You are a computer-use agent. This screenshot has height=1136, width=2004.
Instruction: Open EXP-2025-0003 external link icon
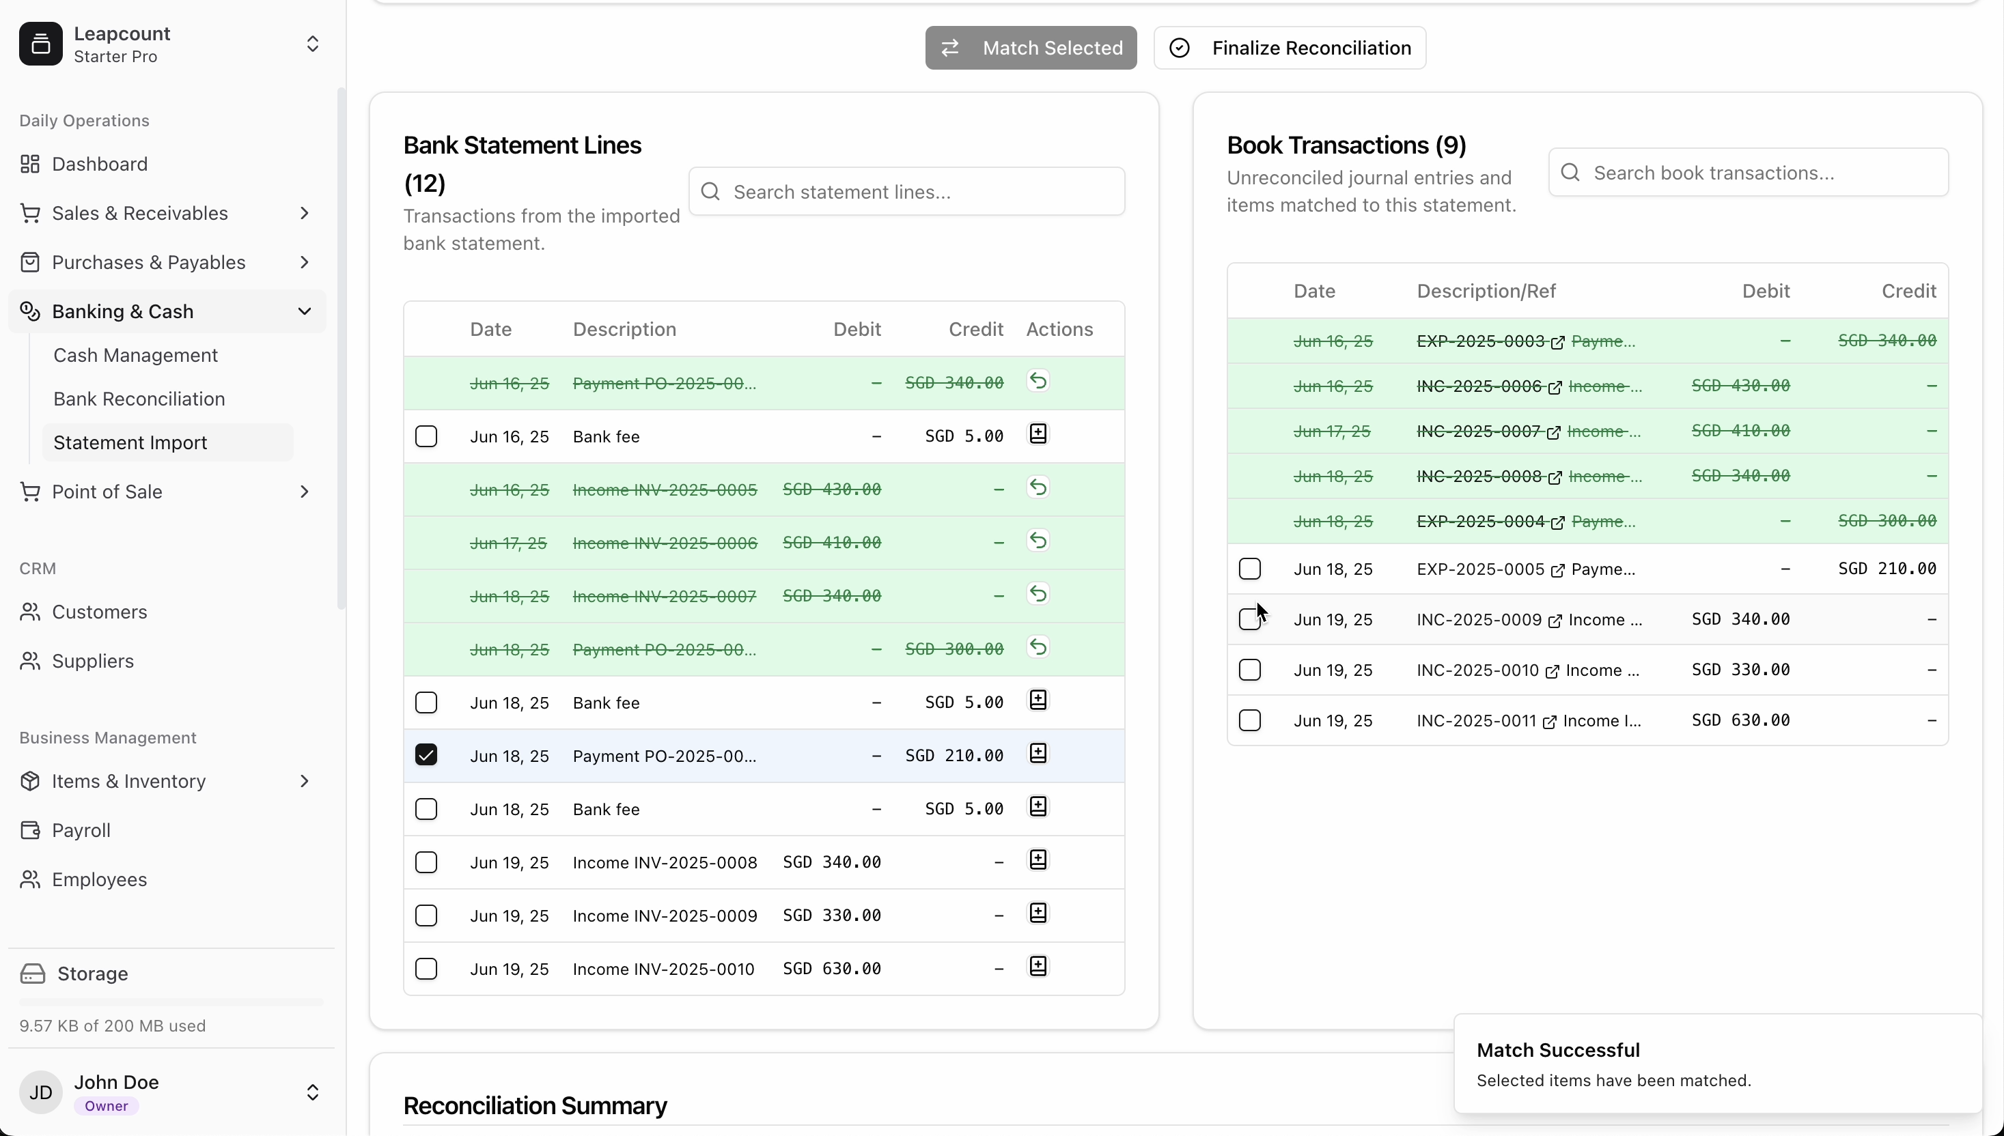point(1557,343)
